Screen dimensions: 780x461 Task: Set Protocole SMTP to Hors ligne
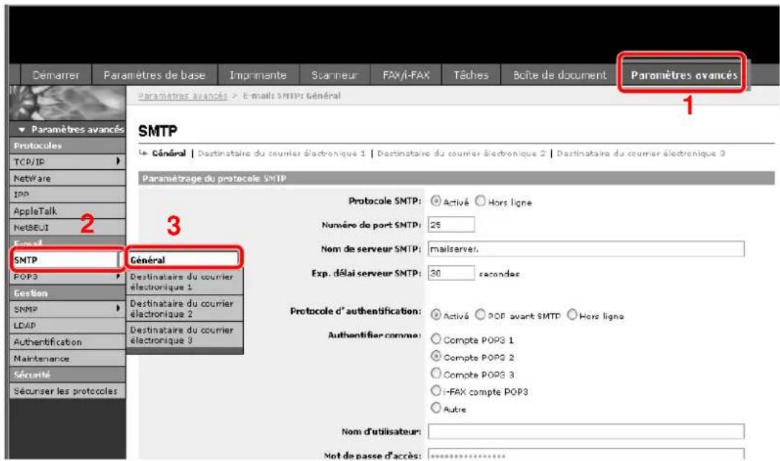[x=480, y=201]
